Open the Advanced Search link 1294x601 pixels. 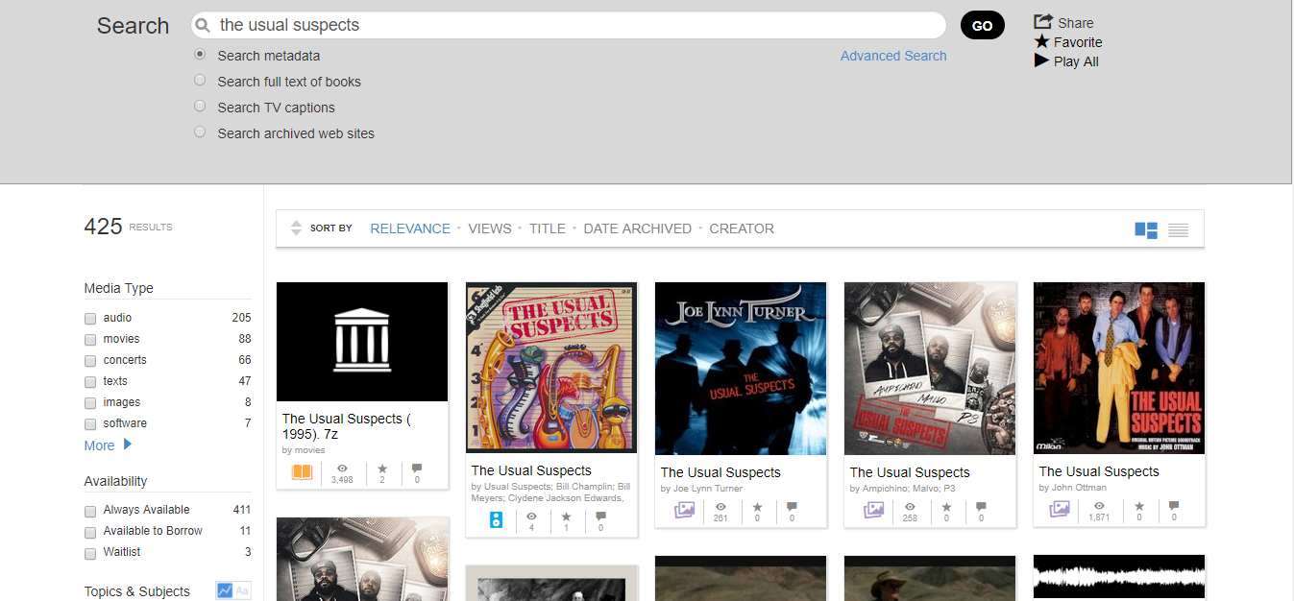[892, 56]
